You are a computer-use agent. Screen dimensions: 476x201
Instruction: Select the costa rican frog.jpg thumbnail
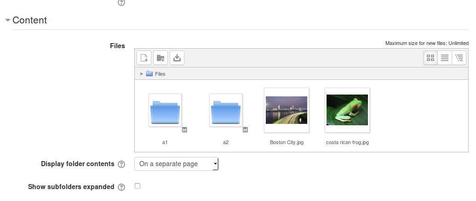pyautogui.click(x=347, y=110)
